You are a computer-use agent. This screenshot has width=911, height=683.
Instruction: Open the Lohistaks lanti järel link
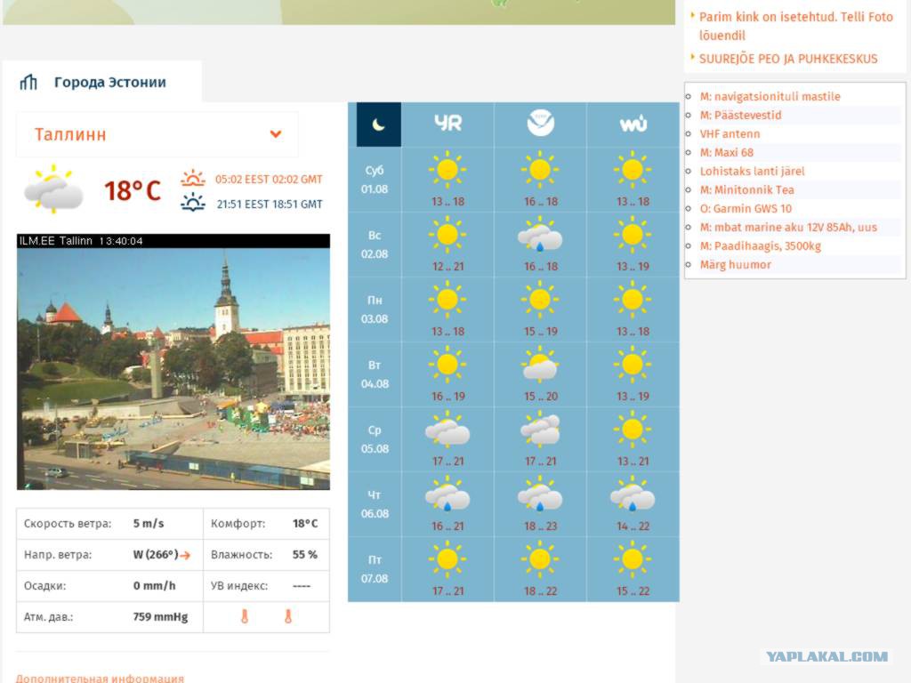752,172
